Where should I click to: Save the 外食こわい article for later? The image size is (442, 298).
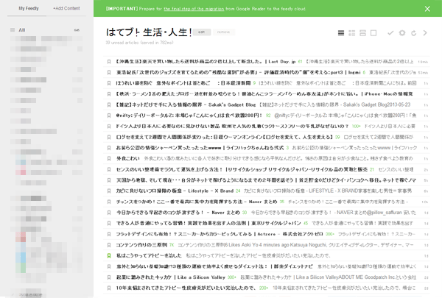[x=109, y=159]
